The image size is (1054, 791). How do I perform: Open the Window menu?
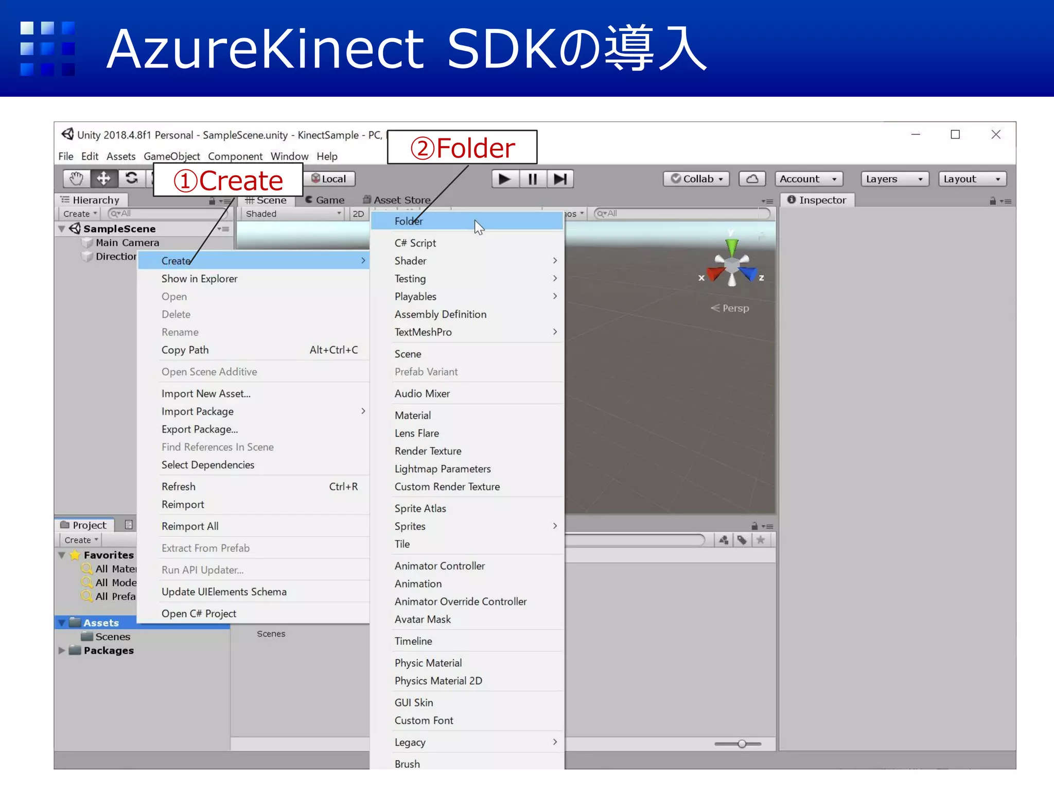point(289,157)
